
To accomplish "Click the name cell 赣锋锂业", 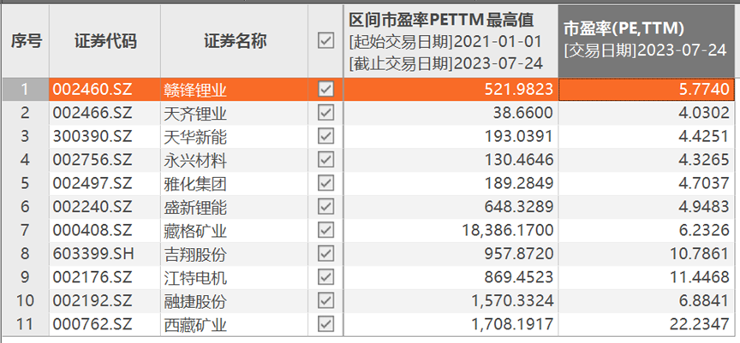I will (235, 89).
